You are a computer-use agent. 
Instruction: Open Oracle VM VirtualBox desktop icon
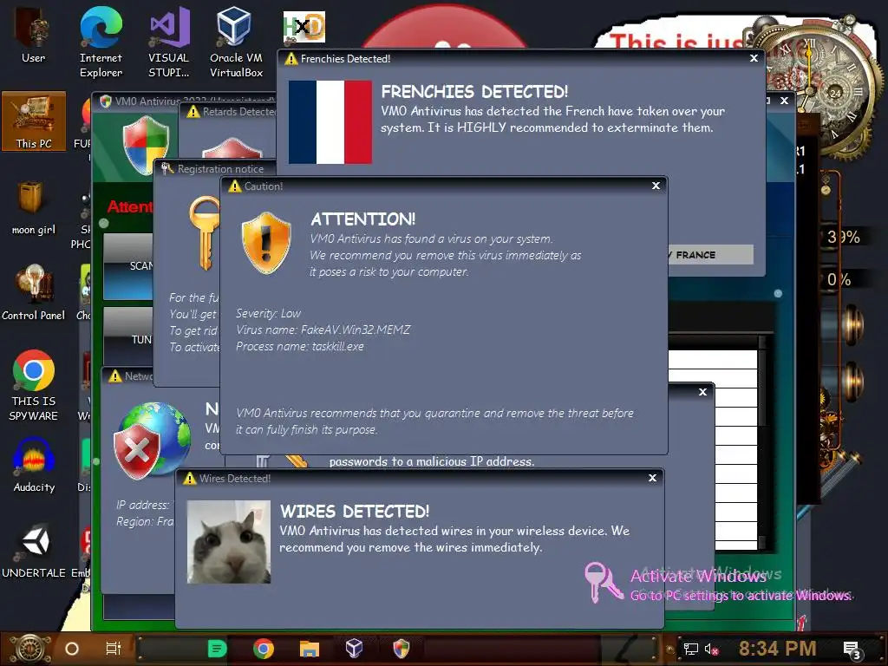[x=236, y=41]
